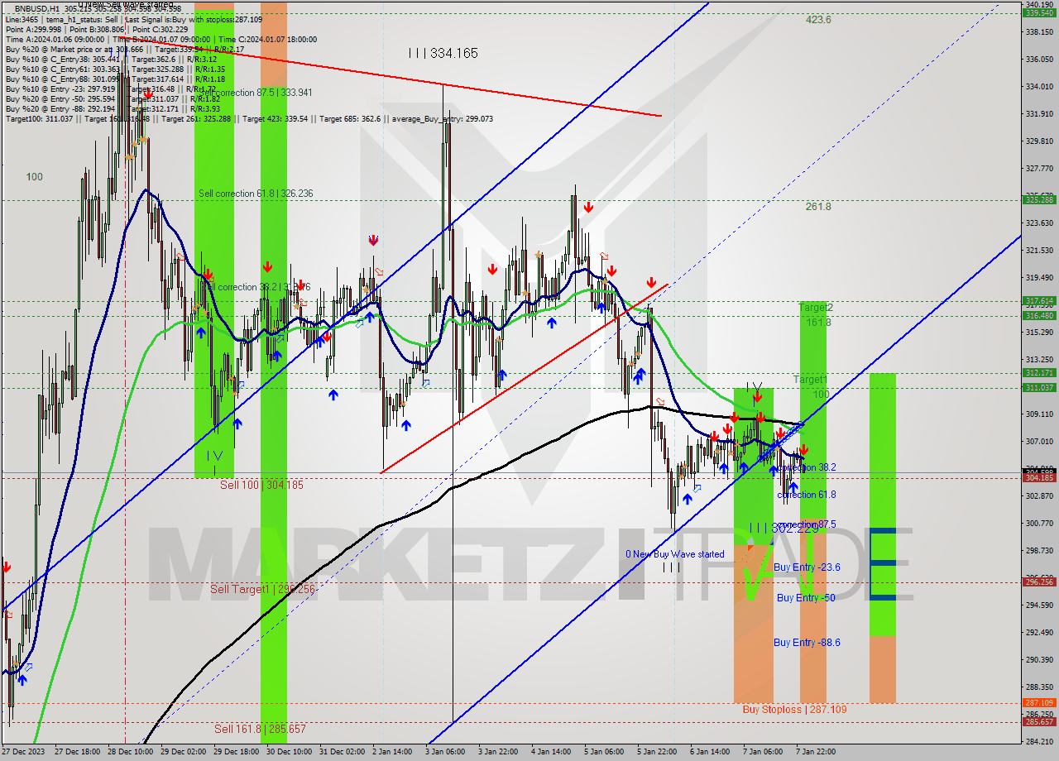
Task: Select the 'Sell correction 87.5 | 333.941' label
Action: pos(256,93)
